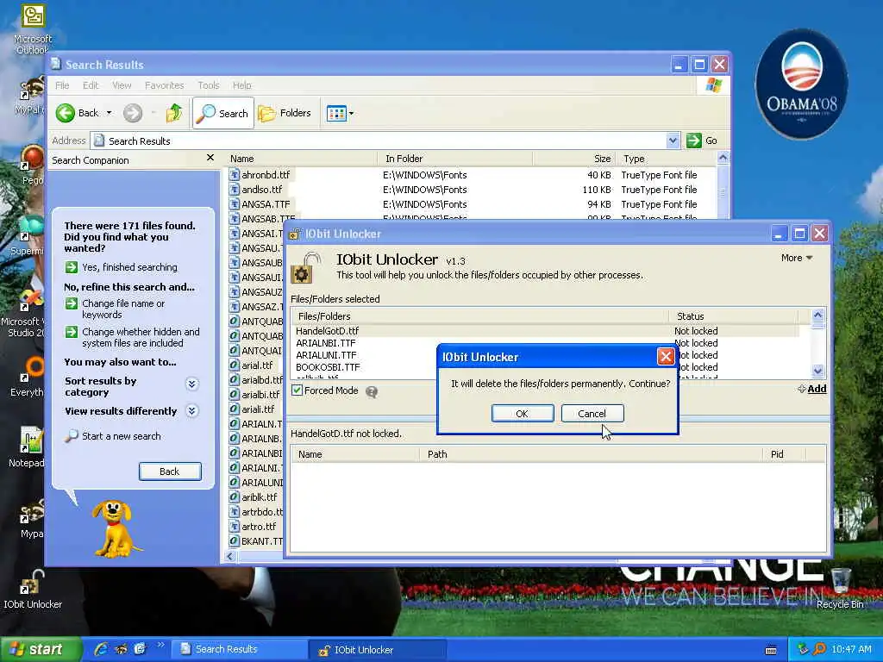This screenshot has height=662, width=883.
Task: Open the View menu in Search Results
Action: pyautogui.click(x=122, y=85)
